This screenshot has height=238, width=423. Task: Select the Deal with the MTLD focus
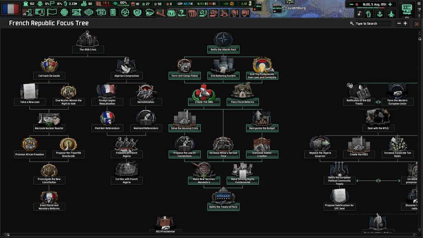click(378, 120)
